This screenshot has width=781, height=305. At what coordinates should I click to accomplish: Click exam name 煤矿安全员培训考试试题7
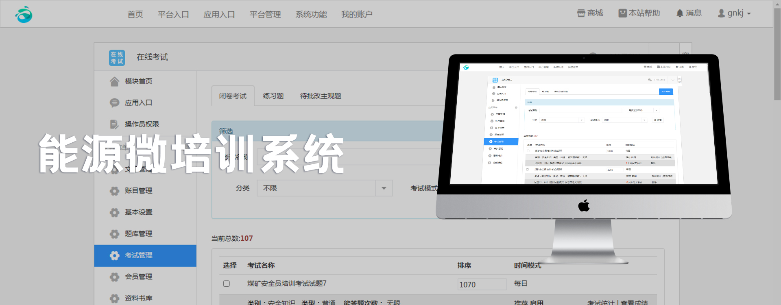287,283
